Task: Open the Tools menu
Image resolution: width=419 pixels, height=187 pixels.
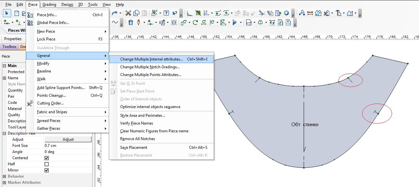Action: (x=93, y=5)
